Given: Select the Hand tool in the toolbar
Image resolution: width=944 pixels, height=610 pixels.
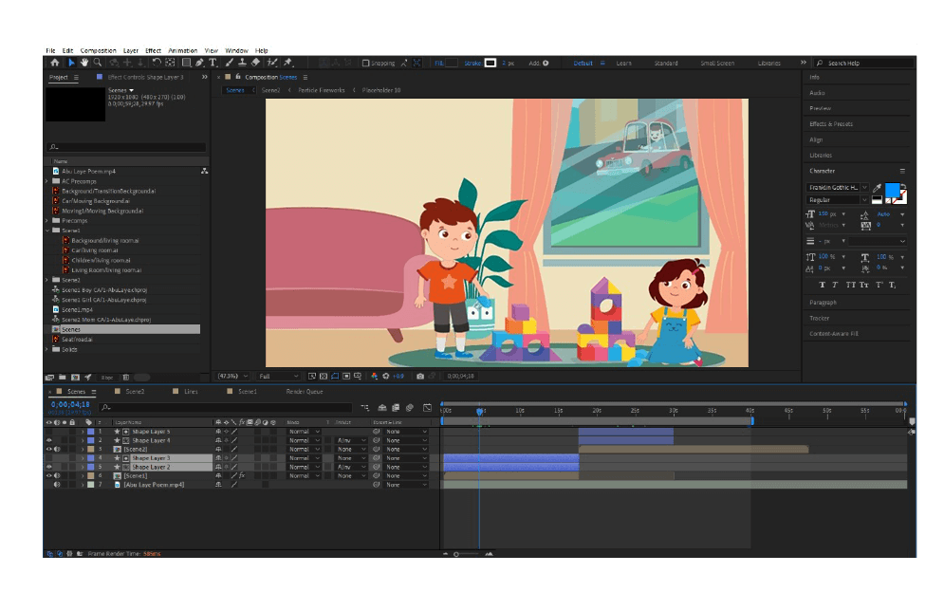Looking at the screenshot, I should (x=84, y=63).
